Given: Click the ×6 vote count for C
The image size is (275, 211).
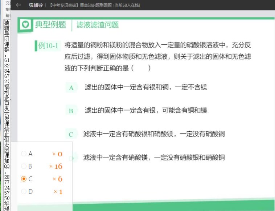Looking at the screenshot, I should coord(57,179).
